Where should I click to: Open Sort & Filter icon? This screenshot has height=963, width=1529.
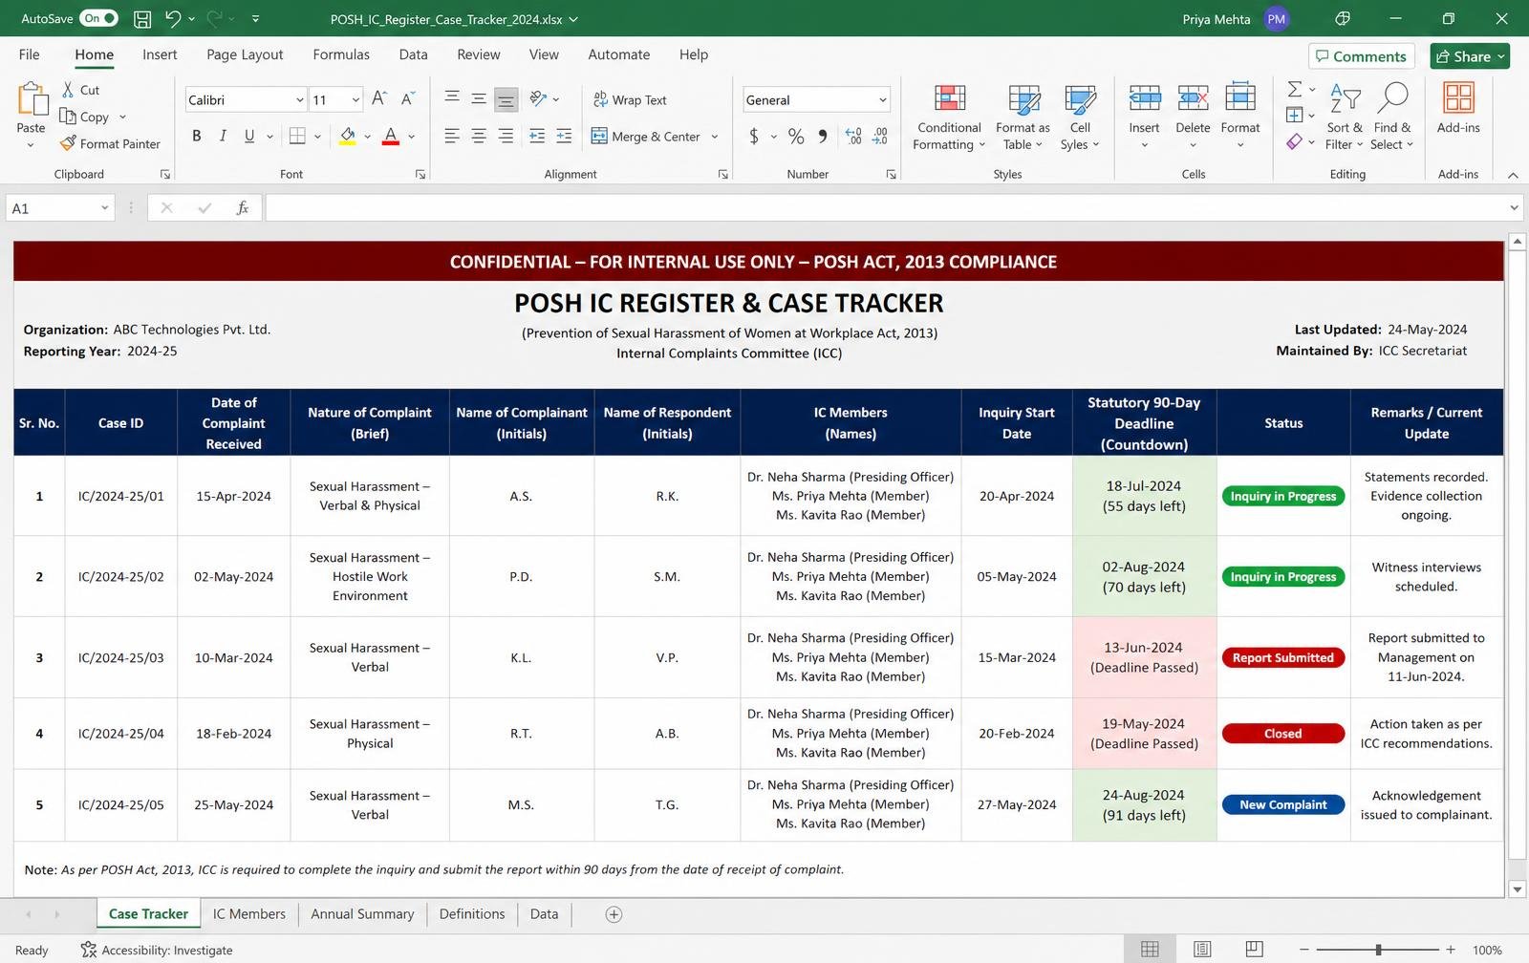(1345, 97)
